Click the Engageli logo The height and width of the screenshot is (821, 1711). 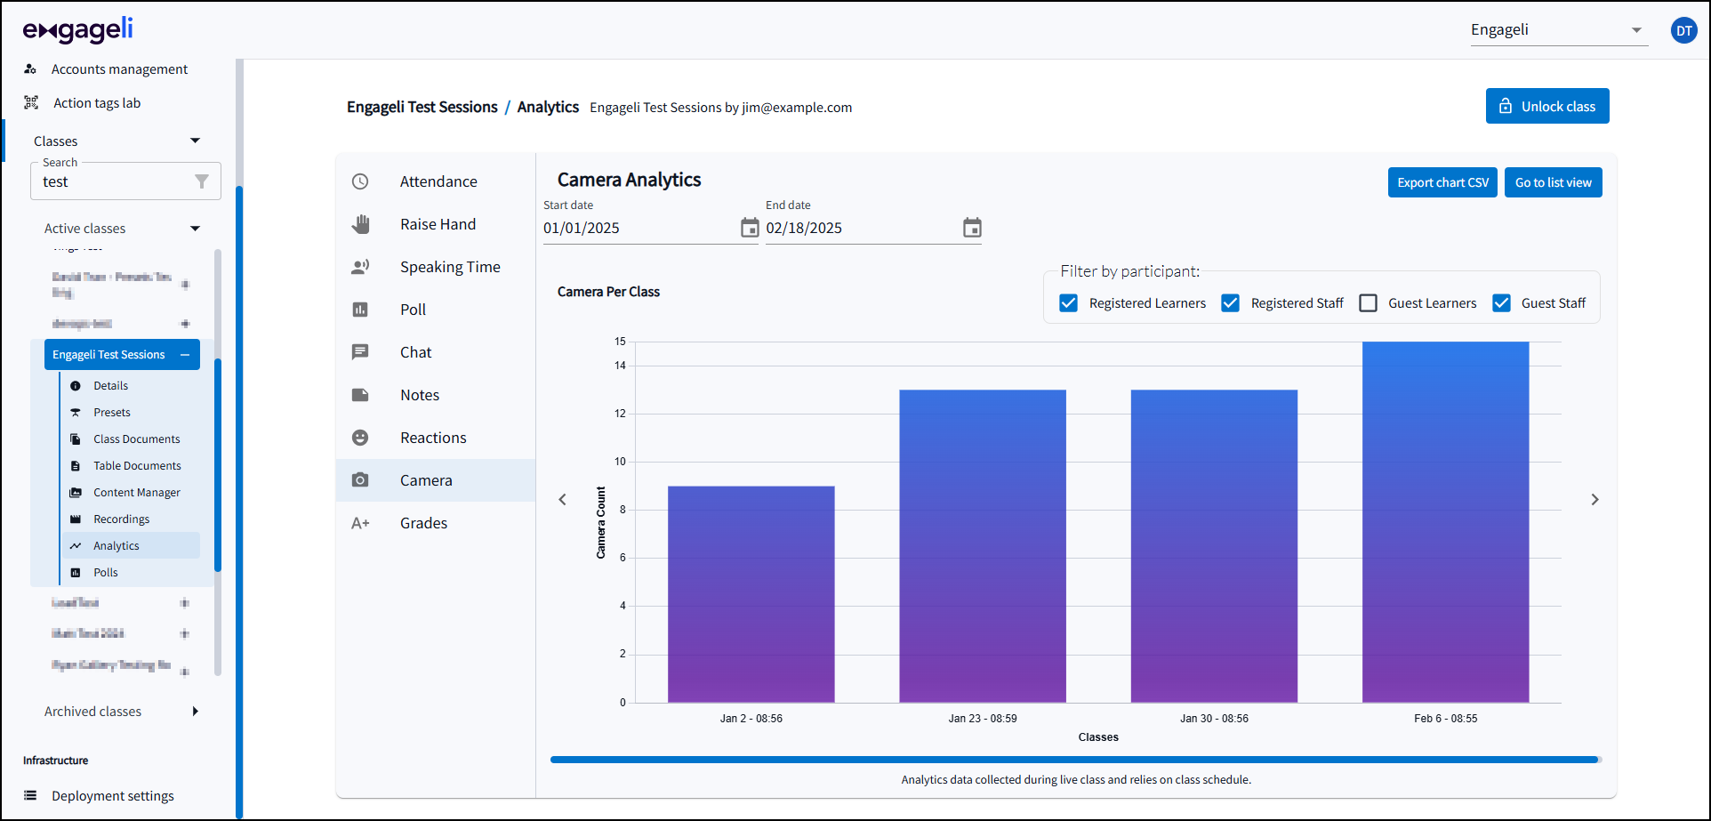coord(78,30)
